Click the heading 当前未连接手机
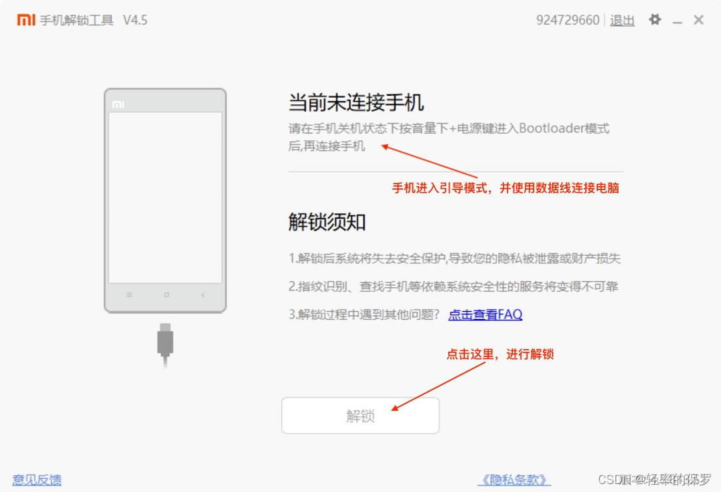The image size is (721, 492). (356, 102)
